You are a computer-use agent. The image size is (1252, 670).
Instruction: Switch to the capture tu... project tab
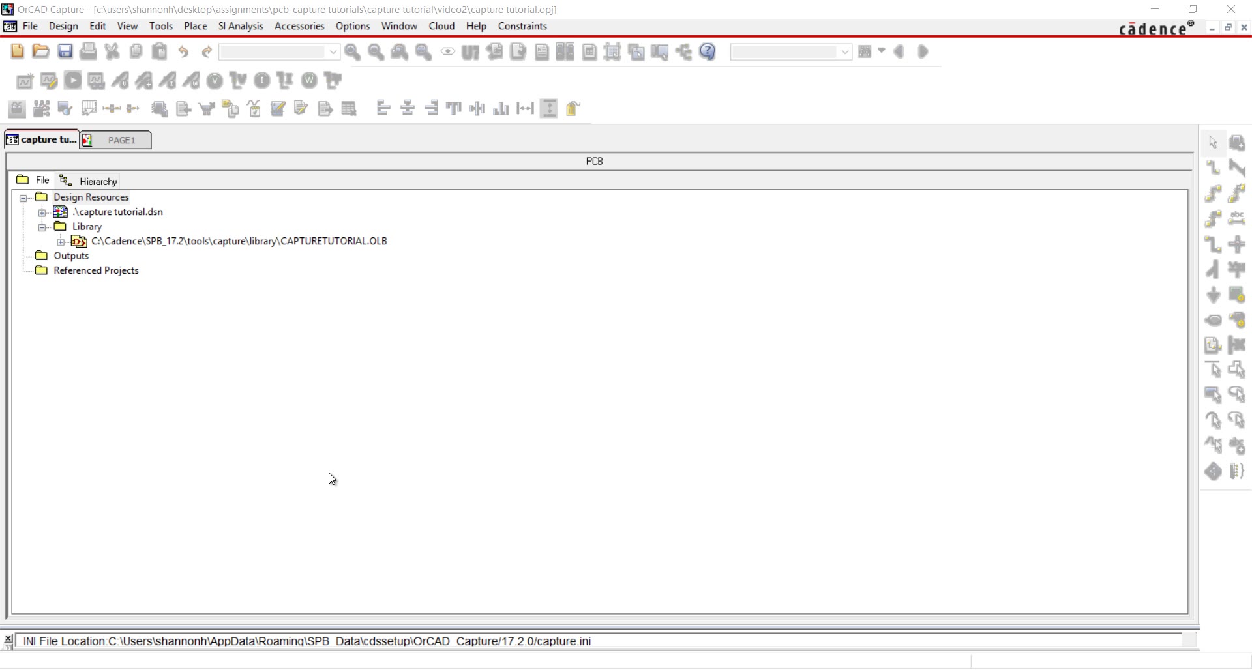(42, 139)
